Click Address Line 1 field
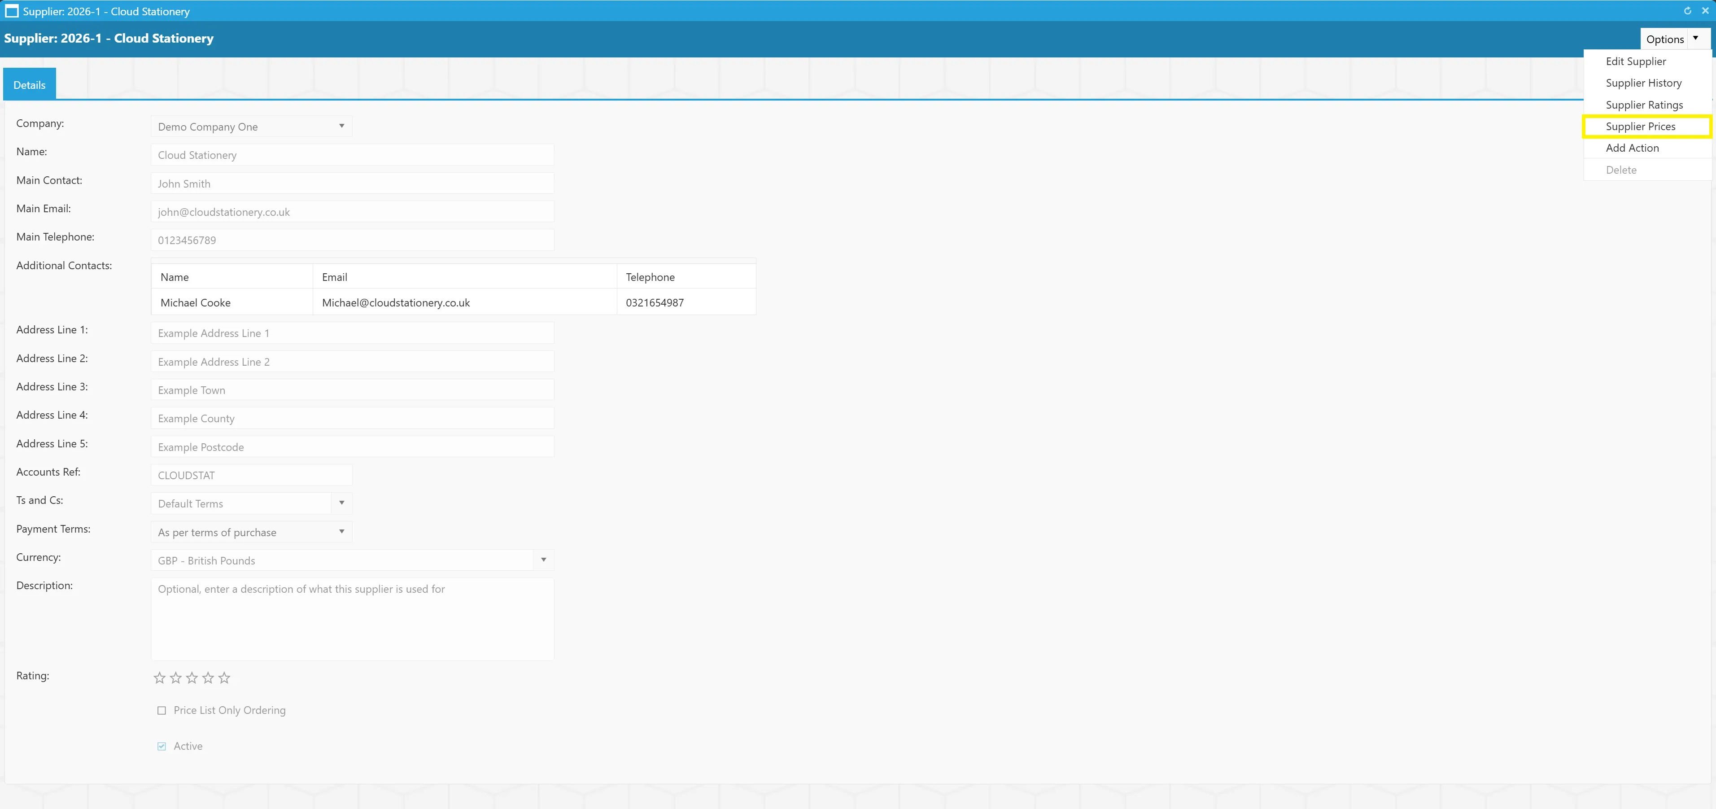 352,333
